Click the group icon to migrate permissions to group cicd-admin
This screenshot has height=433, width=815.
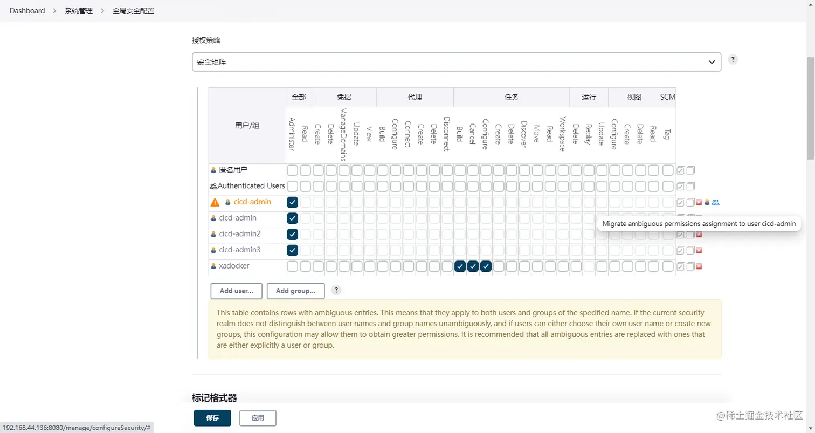point(715,203)
